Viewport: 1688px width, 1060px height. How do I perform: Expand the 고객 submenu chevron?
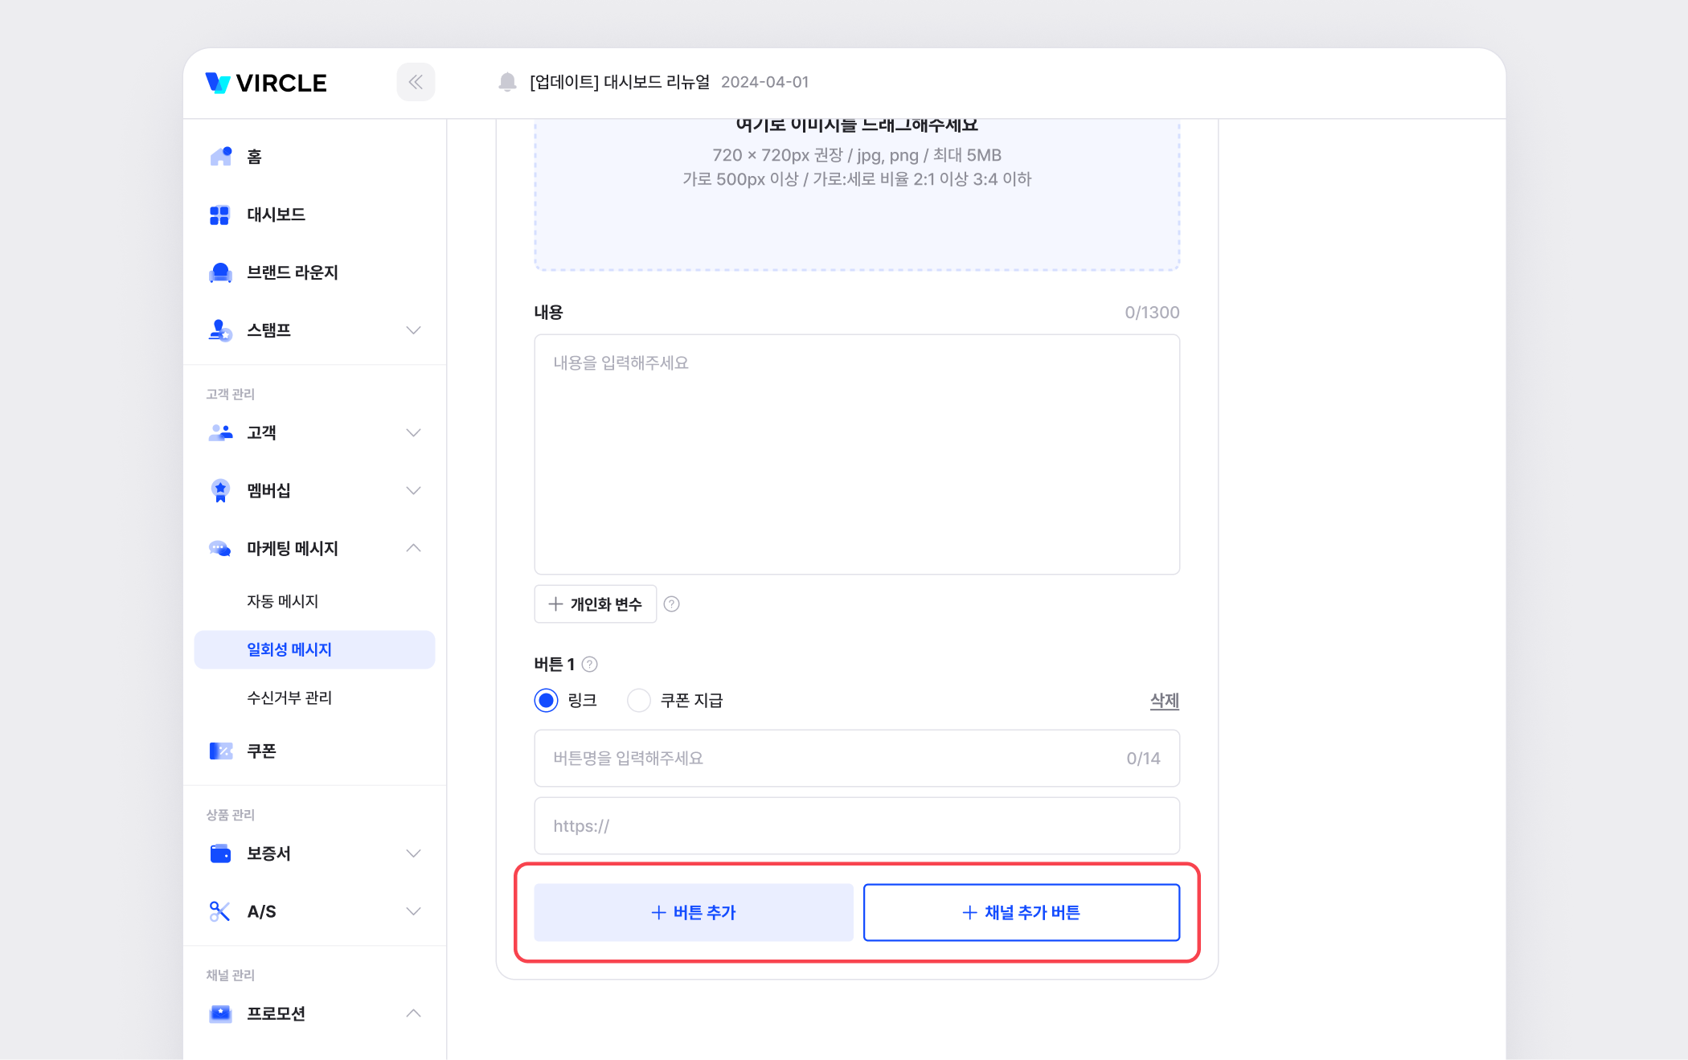tap(413, 432)
